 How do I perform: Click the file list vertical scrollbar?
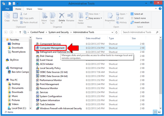161,73
